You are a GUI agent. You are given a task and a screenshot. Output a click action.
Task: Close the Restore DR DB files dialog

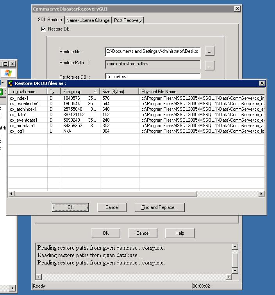point(262,83)
